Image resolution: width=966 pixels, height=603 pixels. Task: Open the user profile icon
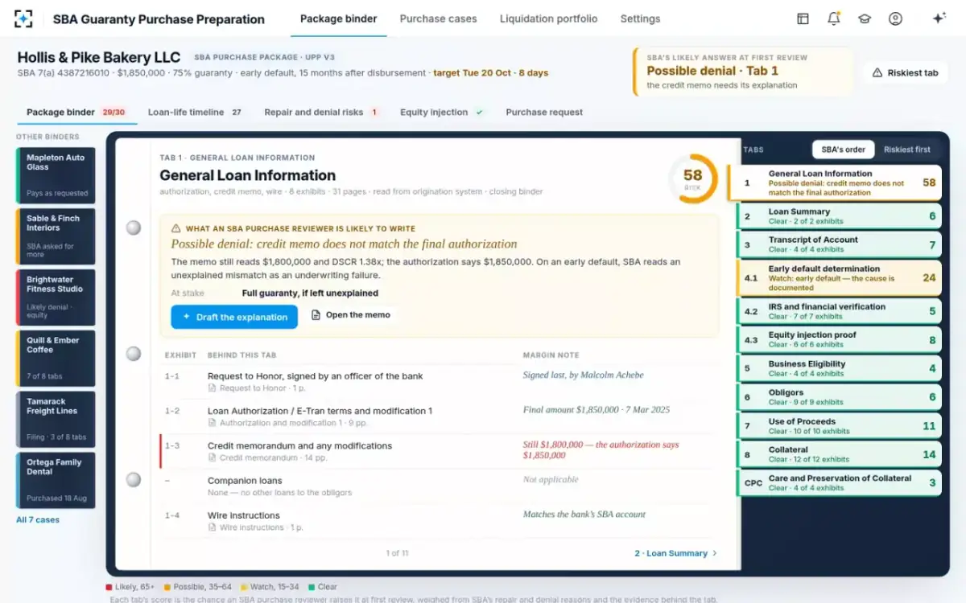[x=895, y=18]
